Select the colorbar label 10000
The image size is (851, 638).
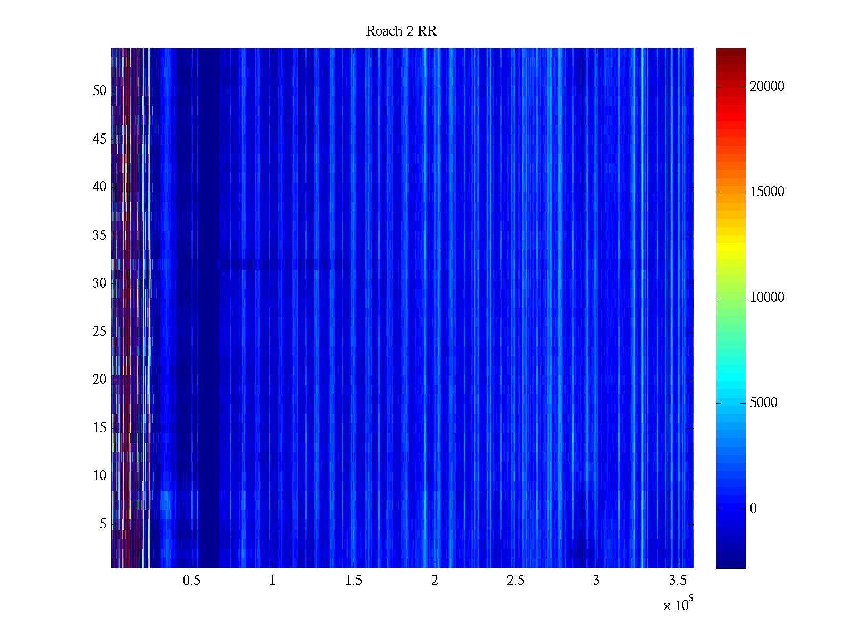[767, 298]
